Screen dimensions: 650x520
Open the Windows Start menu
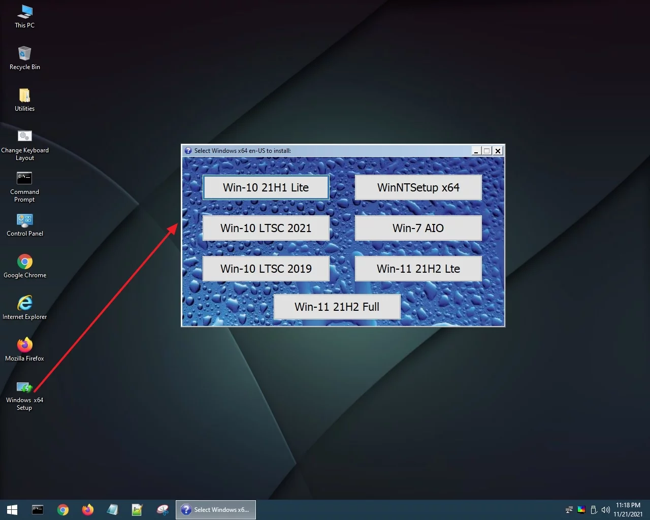(x=12, y=510)
